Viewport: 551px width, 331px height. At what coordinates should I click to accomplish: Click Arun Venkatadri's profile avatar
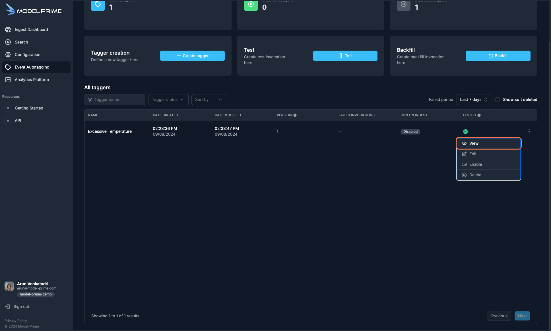tap(9, 286)
